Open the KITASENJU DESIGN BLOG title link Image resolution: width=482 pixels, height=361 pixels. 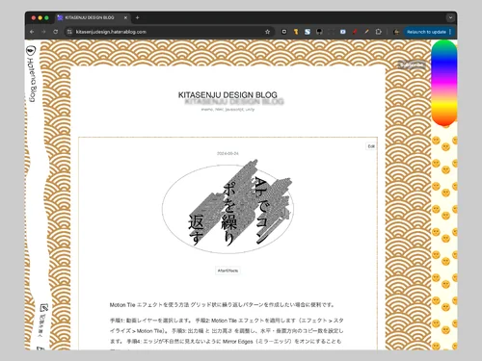click(228, 95)
